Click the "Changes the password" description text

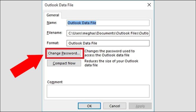click(109, 53)
